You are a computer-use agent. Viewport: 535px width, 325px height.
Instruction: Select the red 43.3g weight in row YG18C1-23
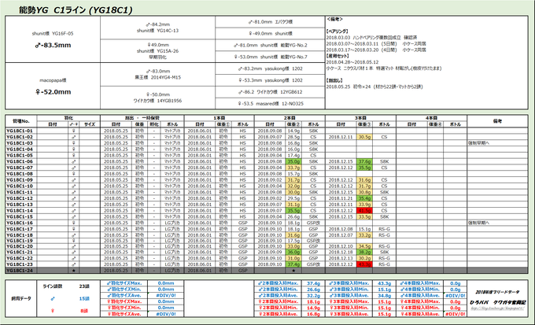pyautogui.click(x=364, y=264)
